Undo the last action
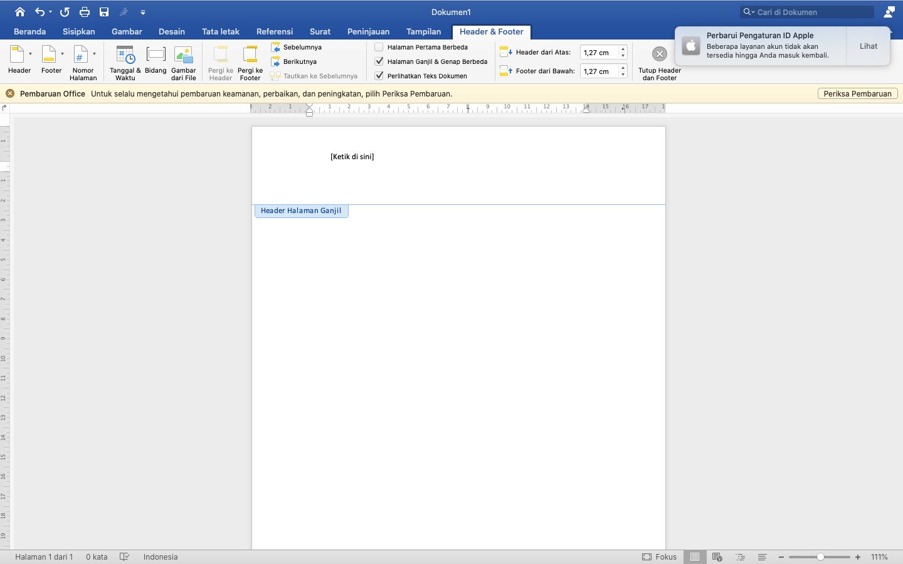 pos(40,12)
